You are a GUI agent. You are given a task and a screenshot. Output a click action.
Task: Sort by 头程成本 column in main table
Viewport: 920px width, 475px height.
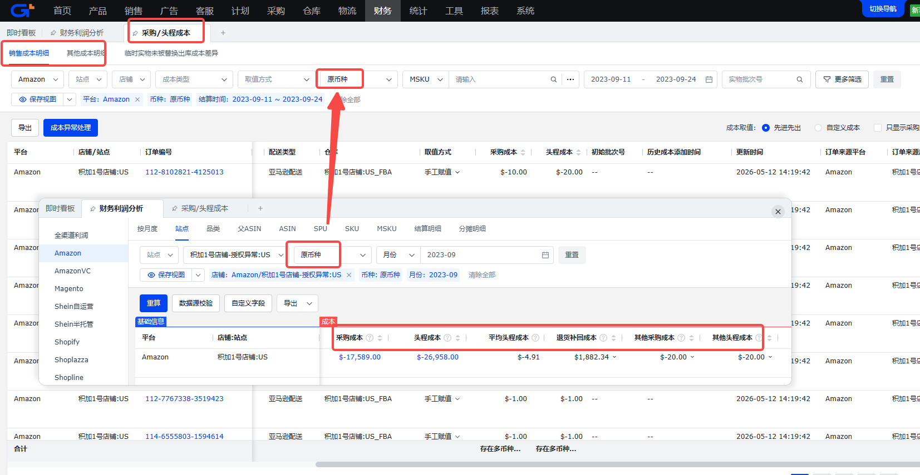579,152
